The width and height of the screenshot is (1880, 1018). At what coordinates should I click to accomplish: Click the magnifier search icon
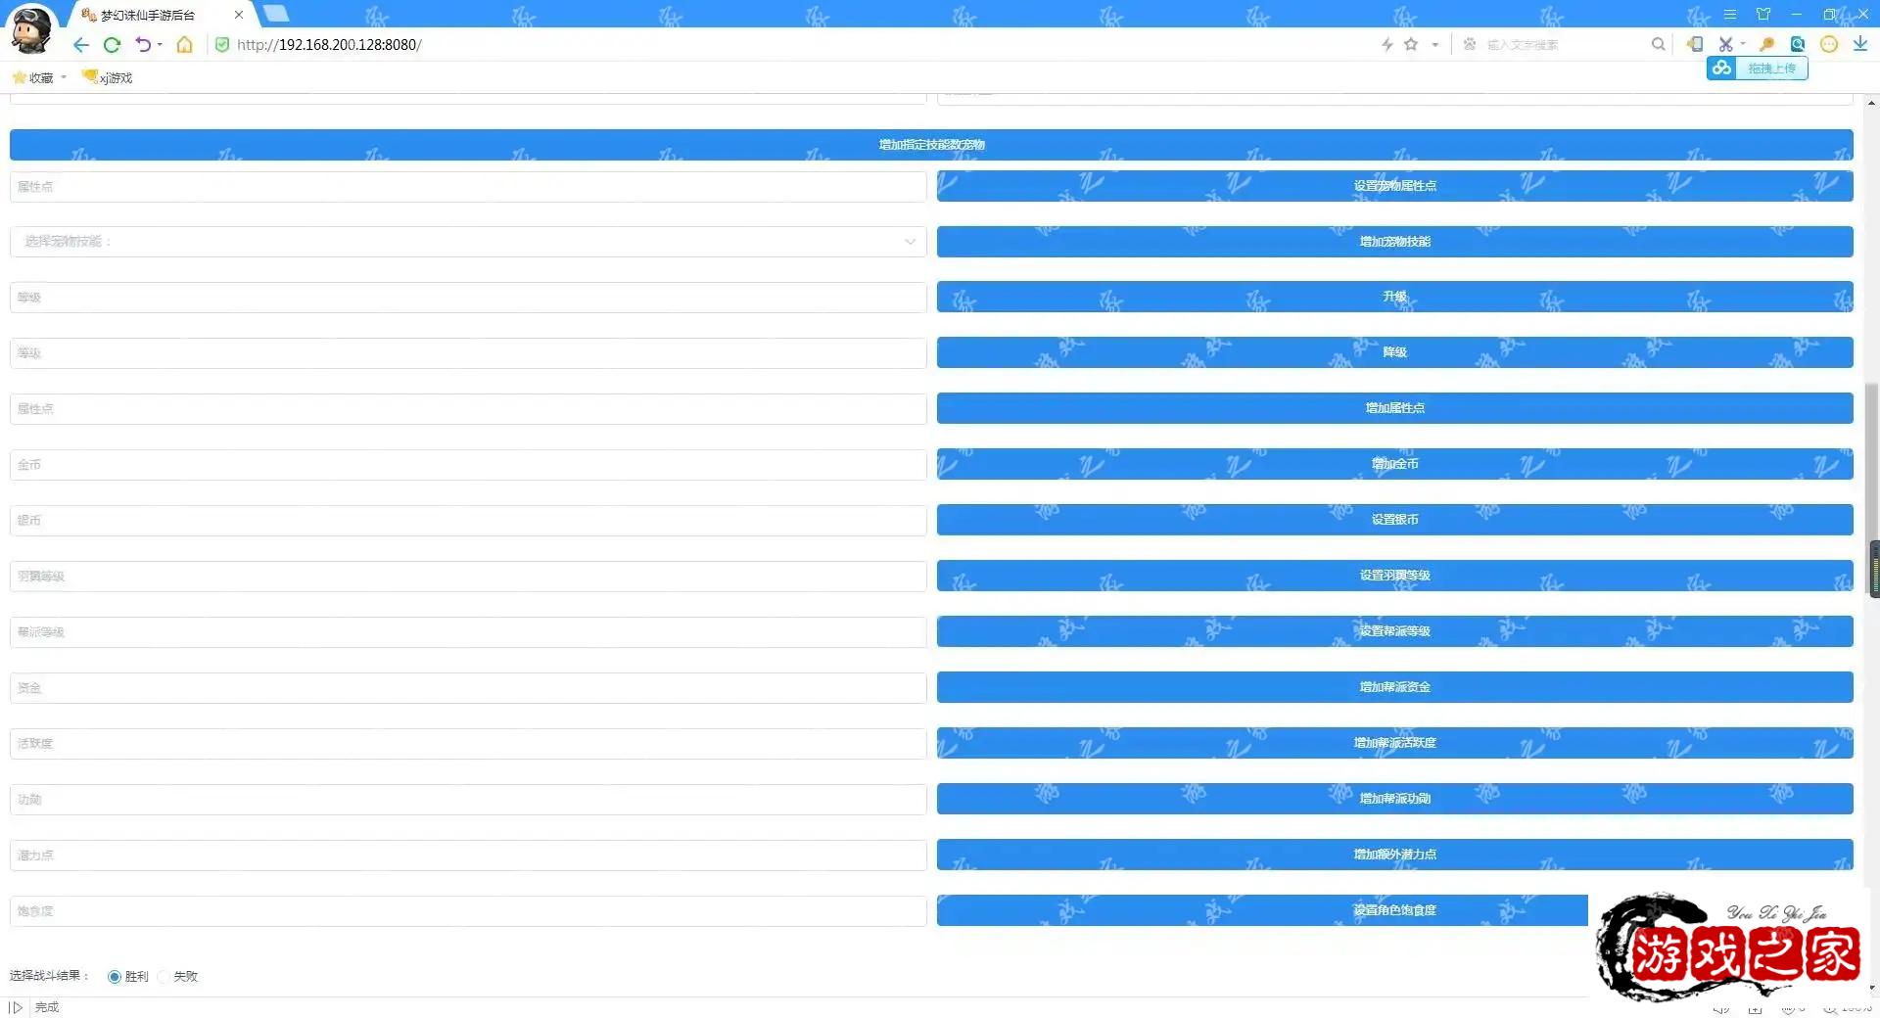[1658, 44]
